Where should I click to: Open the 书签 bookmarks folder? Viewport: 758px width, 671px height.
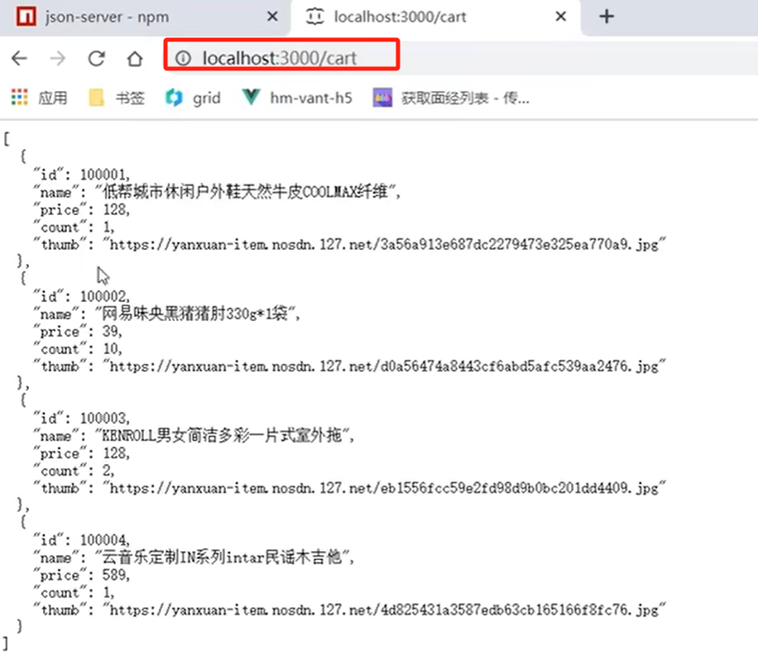click(117, 98)
